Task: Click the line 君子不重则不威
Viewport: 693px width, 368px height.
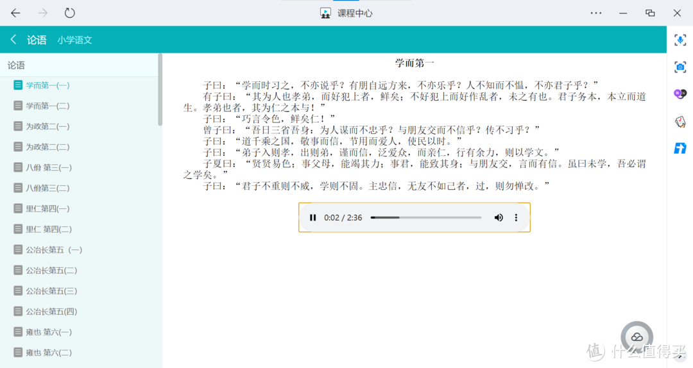Action: (x=376, y=186)
